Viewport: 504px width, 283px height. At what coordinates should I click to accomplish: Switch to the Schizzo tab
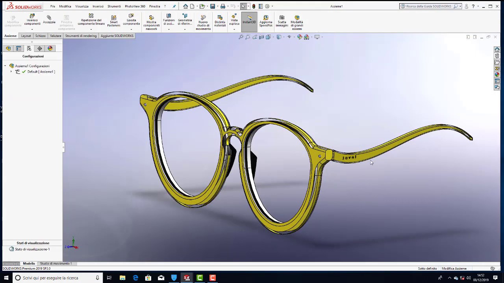tap(40, 36)
